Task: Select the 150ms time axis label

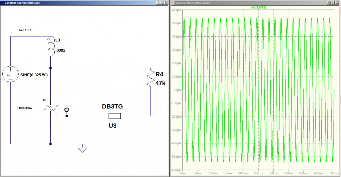Action: (x=228, y=173)
